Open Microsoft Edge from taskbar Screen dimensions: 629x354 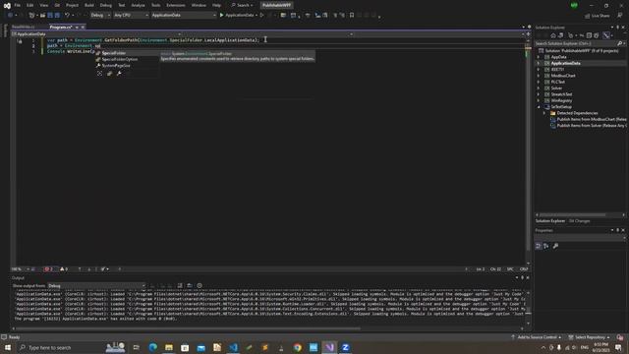click(x=153, y=347)
